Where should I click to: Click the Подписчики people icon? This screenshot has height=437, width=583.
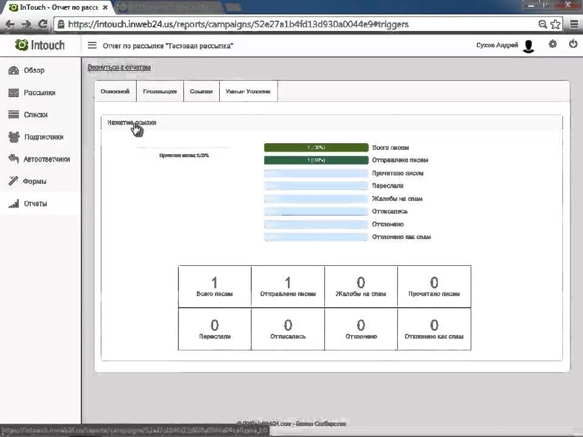[x=14, y=137]
